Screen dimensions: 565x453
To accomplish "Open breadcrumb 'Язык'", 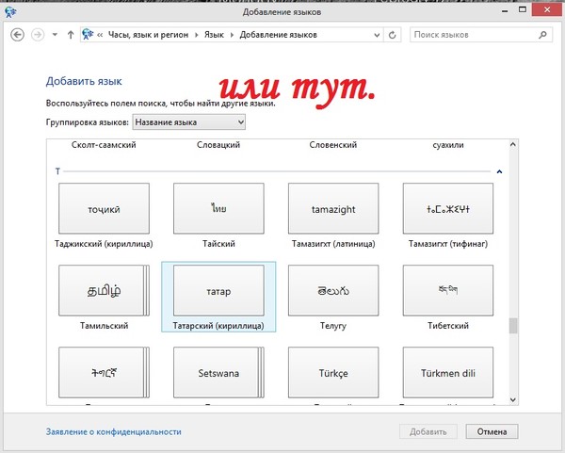I will tap(214, 35).
